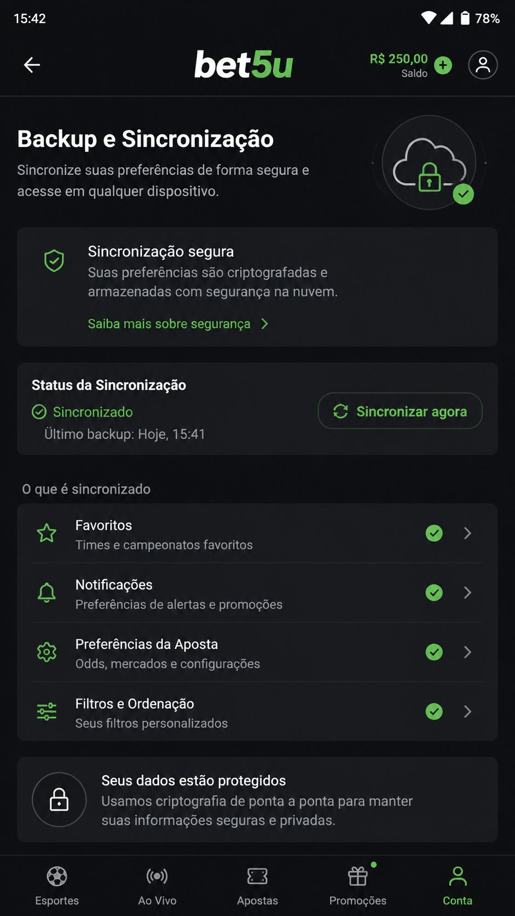Tap the Filtros e Ordenação sliders icon
The image size is (515, 916).
click(47, 711)
